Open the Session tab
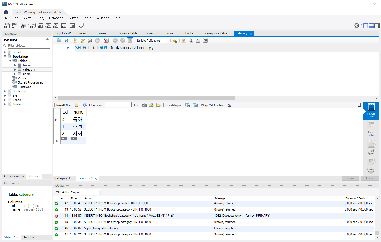Screen dimensions: 381x242 click(x=29, y=237)
